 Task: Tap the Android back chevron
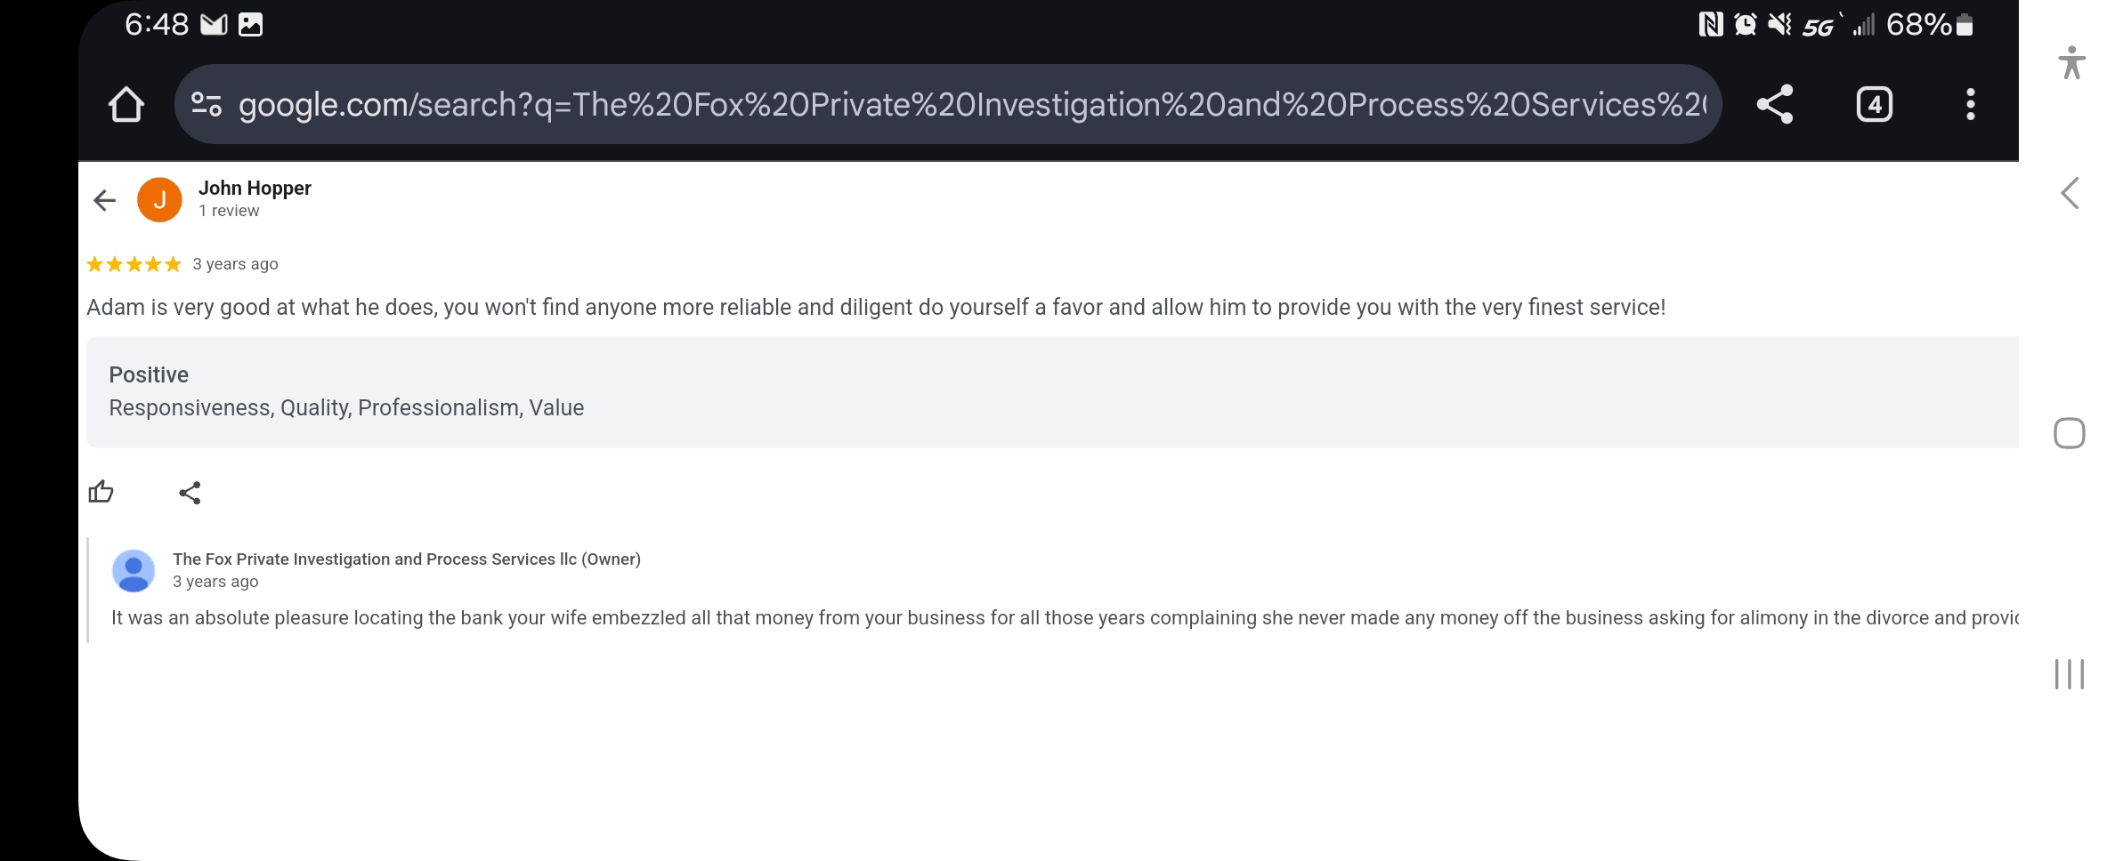(x=2070, y=193)
